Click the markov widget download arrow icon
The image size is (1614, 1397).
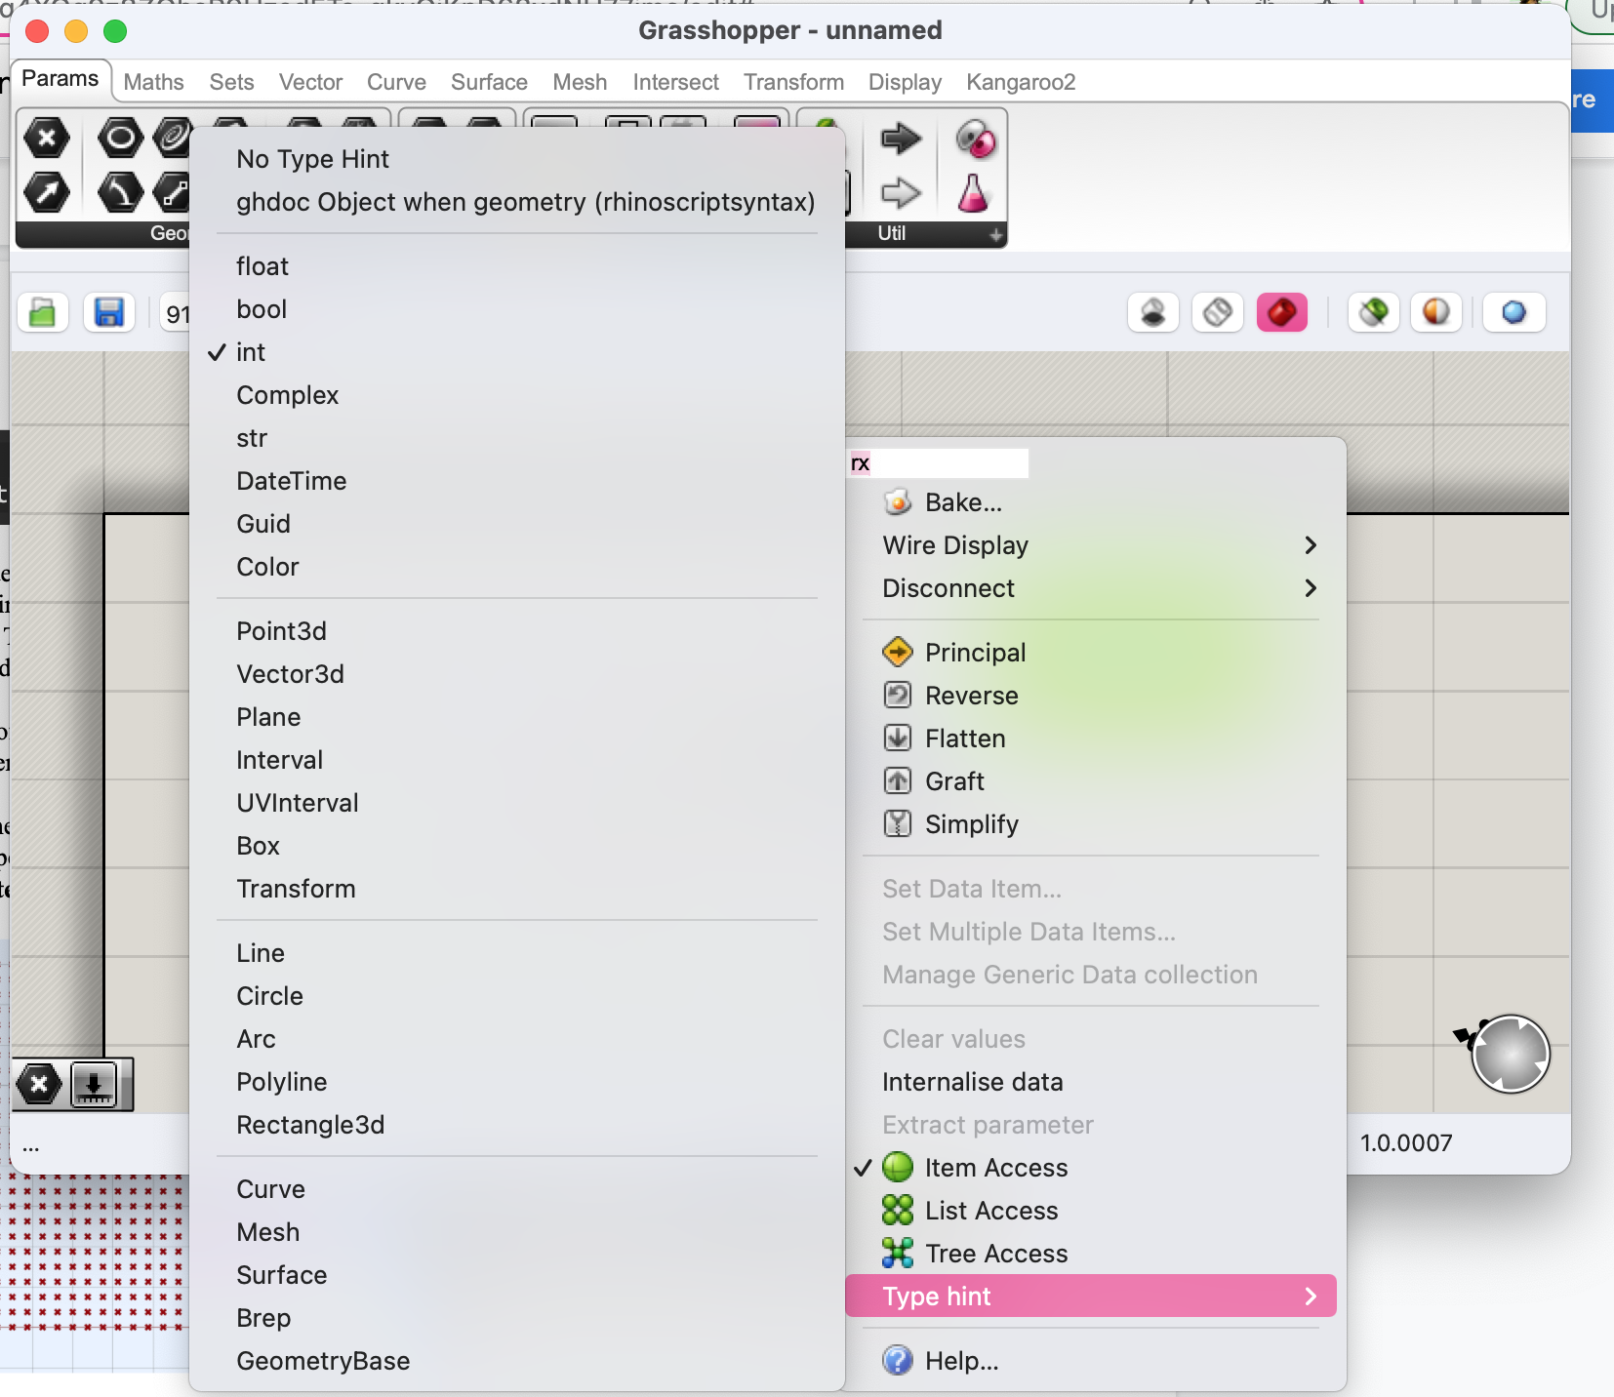point(94,1085)
